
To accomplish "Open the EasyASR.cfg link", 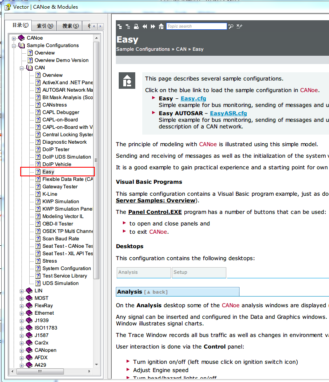I will point(228,113).
